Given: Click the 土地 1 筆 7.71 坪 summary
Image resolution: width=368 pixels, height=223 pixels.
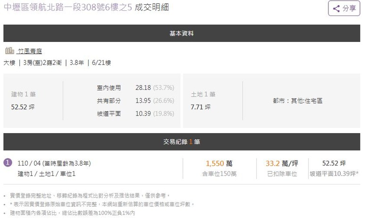Looking at the screenshot, I should [203, 101].
